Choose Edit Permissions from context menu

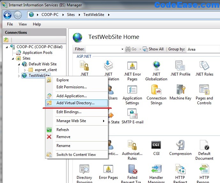pyautogui.click(x=77, y=87)
